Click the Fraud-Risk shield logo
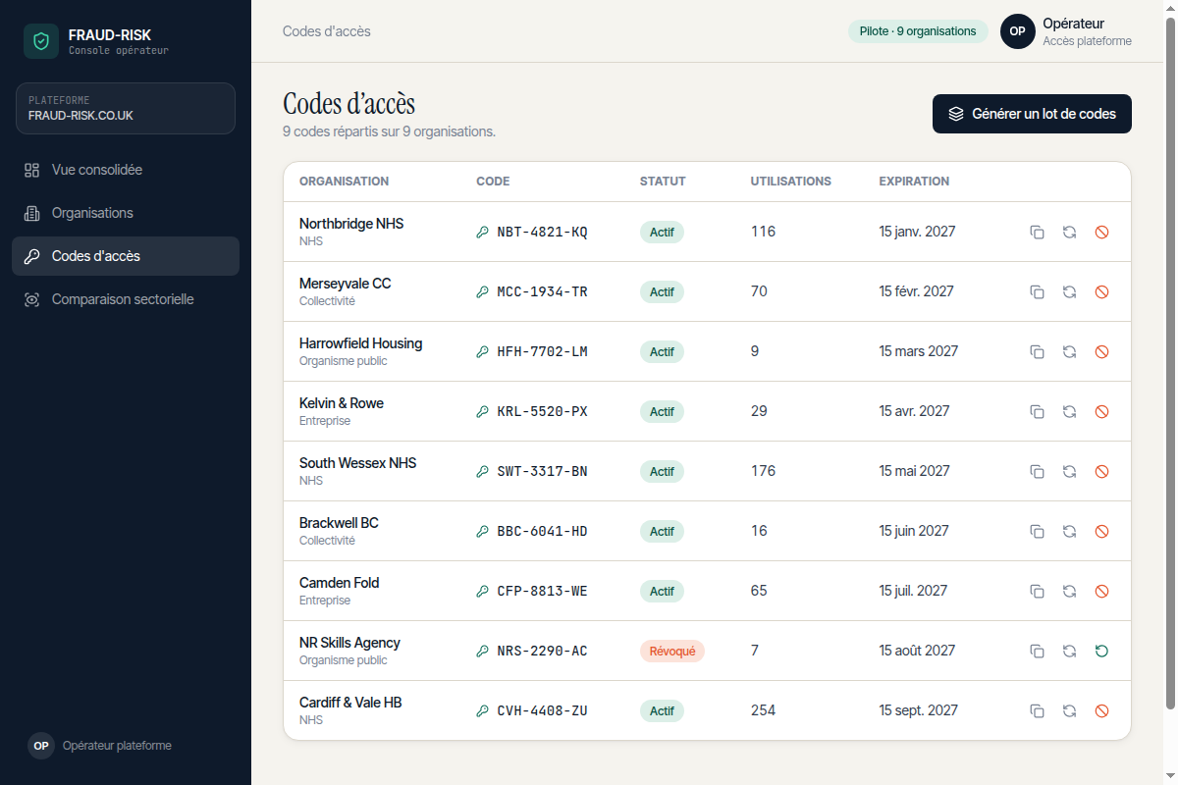The height and width of the screenshot is (785, 1178). (x=41, y=41)
